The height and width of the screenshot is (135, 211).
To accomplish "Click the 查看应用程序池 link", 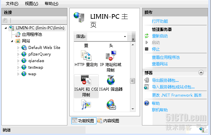I will coord(166,57).
